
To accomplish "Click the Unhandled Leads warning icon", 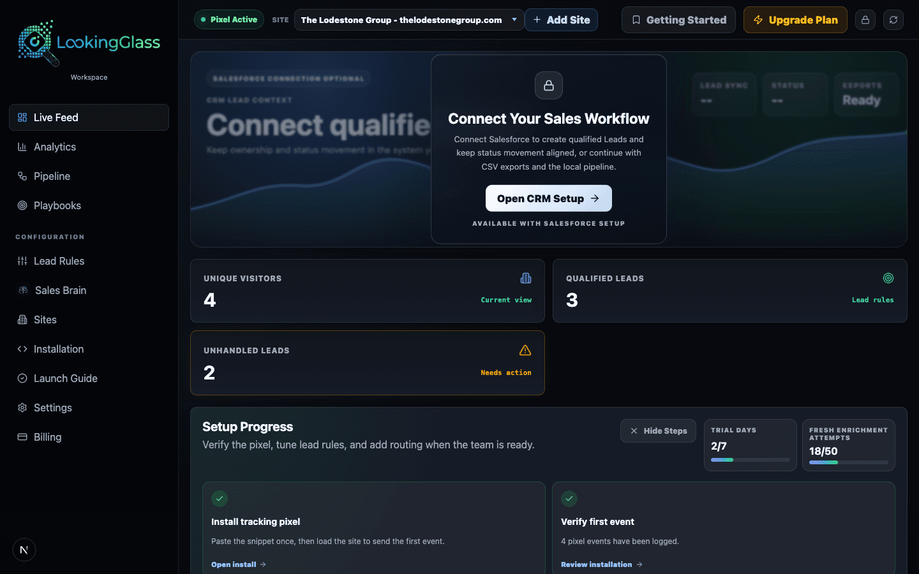I will 525,350.
